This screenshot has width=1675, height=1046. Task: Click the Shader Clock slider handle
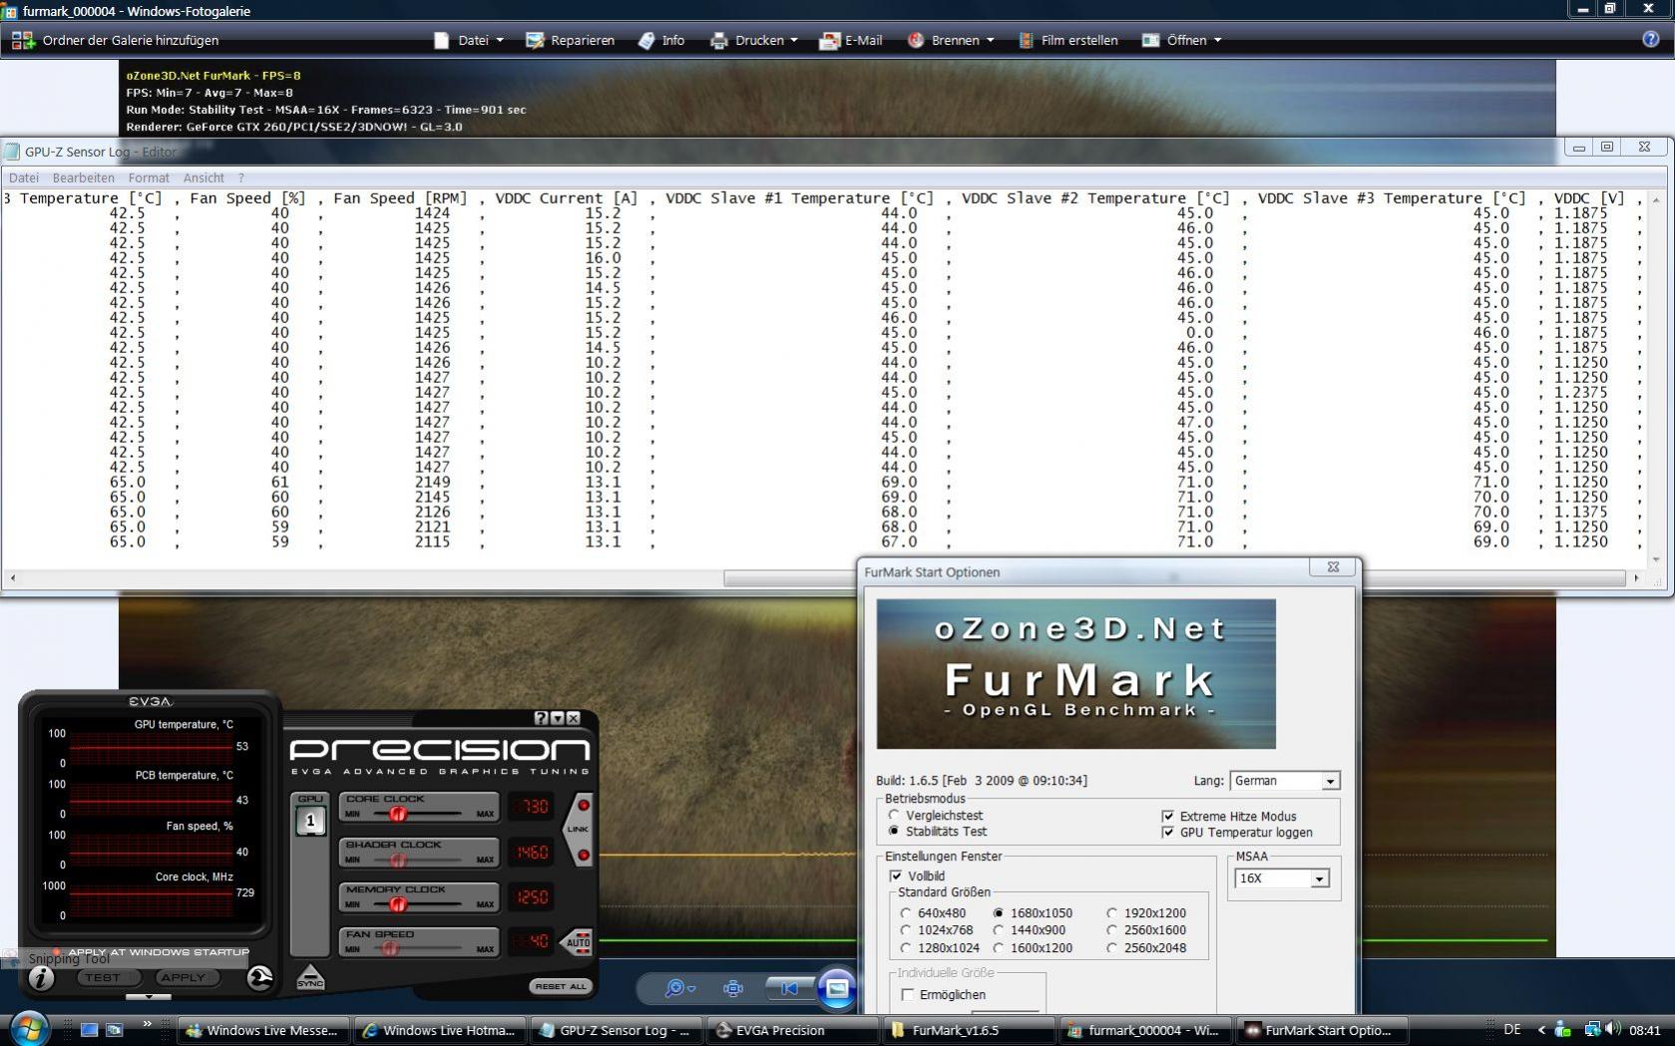click(x=398, y=859)
